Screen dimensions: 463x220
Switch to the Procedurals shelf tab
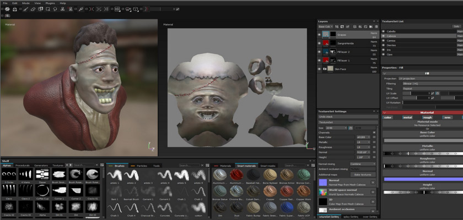[23, 165]
